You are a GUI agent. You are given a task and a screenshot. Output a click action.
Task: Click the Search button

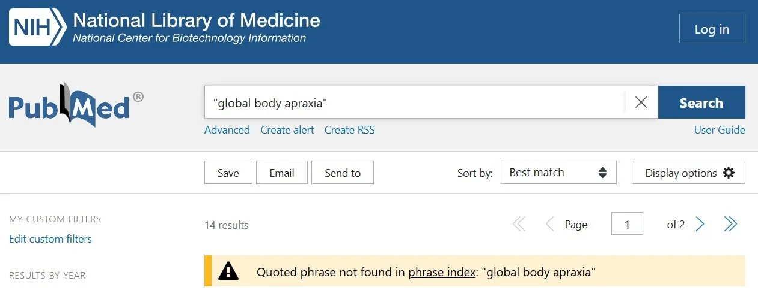(701, 102)
